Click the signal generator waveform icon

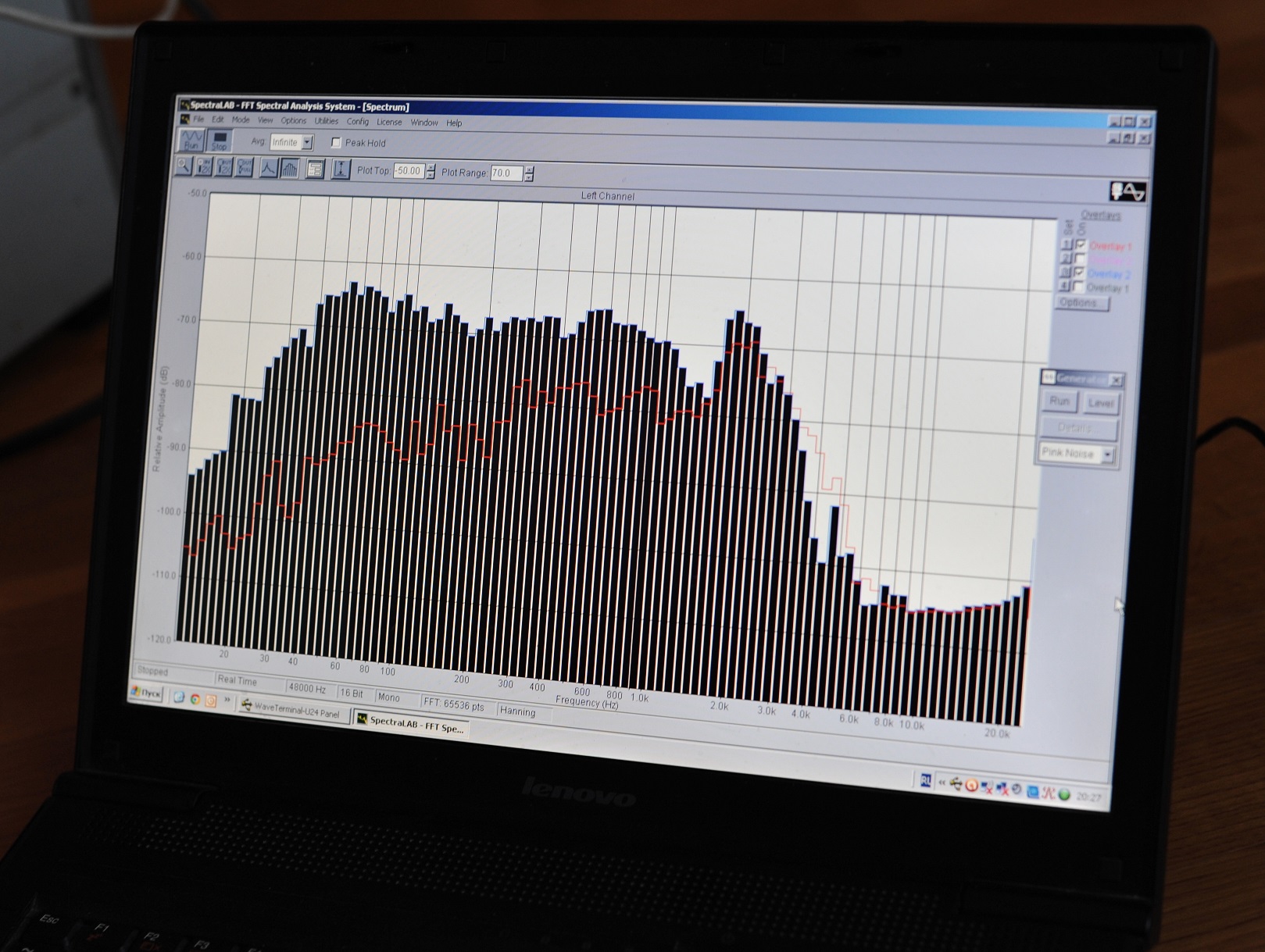click(x=1127, y=191)
